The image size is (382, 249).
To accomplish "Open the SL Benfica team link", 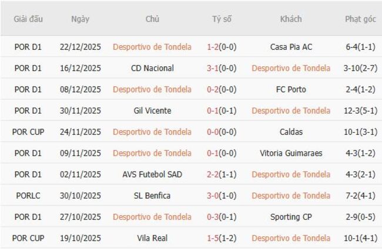I will pyautogui.click(x=152, y=196).
